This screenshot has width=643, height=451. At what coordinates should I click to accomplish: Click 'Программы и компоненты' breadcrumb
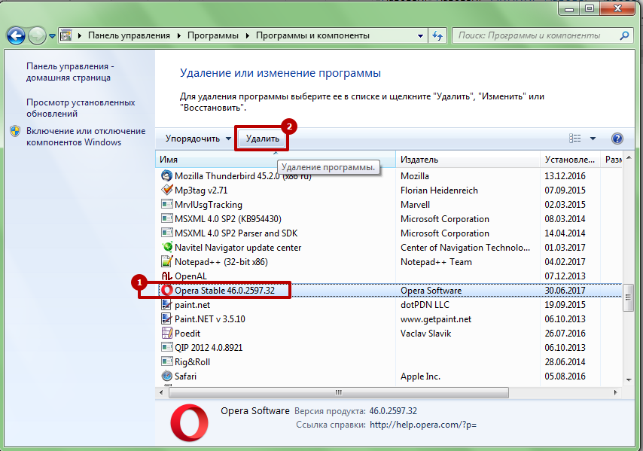tap(312, 35)
